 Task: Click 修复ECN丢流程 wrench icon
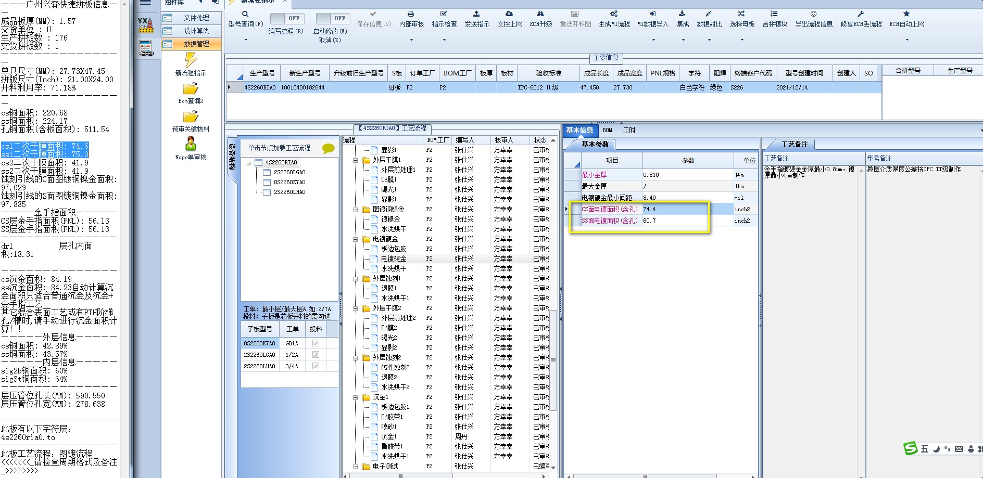[861, 14]
